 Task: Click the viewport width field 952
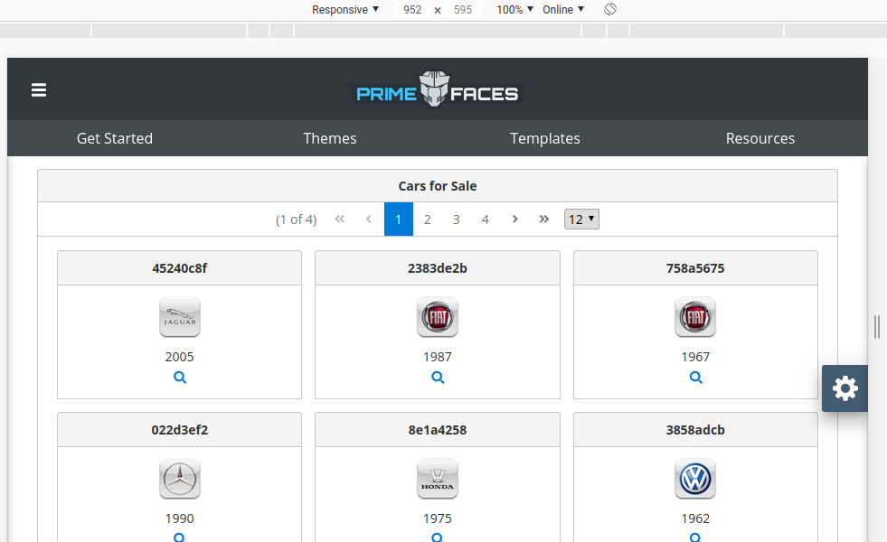[x=412, y=10]
